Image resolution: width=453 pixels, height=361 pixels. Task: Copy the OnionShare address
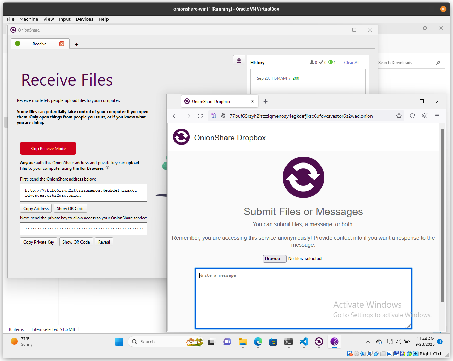tap(36, 208)
